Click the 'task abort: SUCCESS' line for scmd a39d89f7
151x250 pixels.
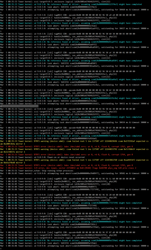[x=48, y=187]
